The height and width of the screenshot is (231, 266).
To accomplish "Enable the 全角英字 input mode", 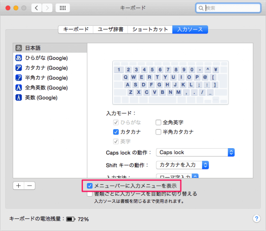I will click(158, 122).
